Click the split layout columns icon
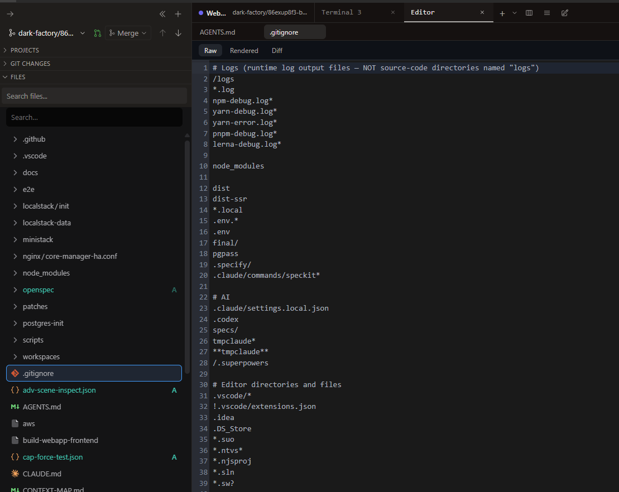The image size is (619, 492). (529, 13)
